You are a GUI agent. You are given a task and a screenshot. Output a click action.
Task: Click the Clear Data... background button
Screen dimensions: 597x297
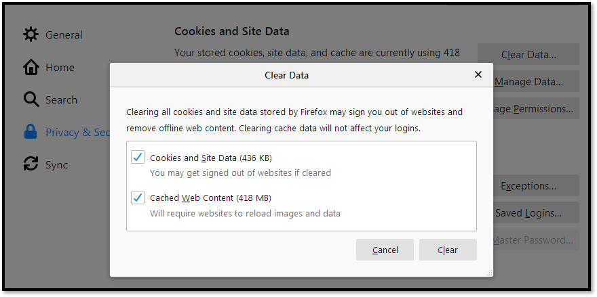(x=528, y=55)
